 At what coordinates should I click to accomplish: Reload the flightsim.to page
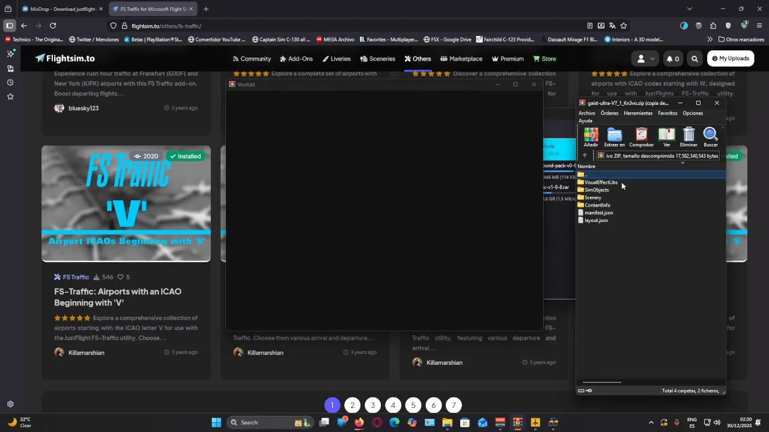tap(53, 26)
